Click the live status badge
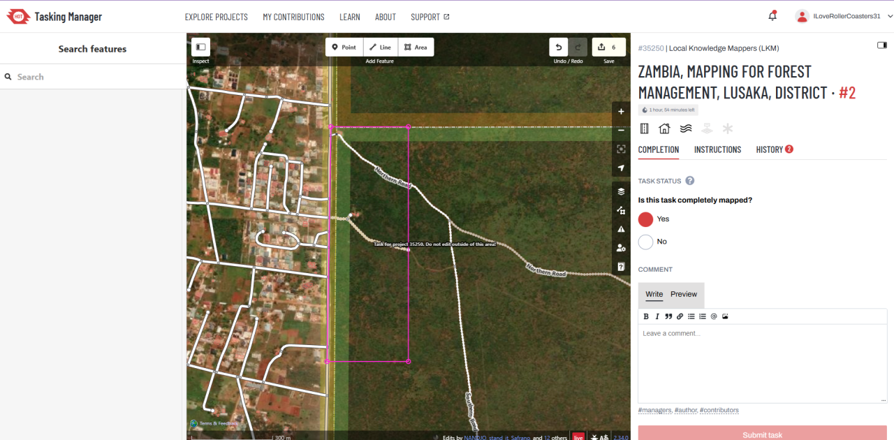The width and height of the screenshot is (894, 440). point(578,437)
